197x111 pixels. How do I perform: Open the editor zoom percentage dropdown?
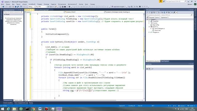point(27,100)
